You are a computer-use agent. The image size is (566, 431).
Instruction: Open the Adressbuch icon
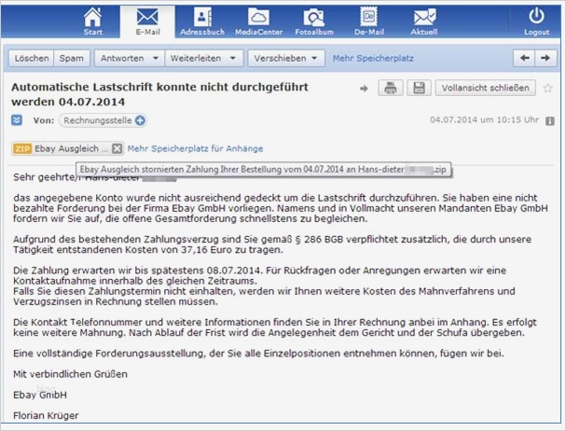point(202,21)
